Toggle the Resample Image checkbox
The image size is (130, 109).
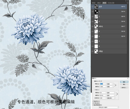tap(93, 105)
